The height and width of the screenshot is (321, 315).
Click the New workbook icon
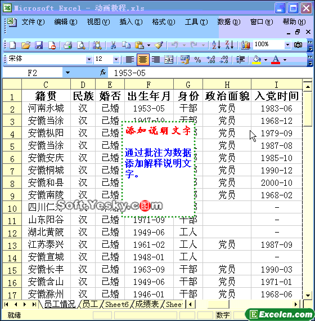click(x=13, y=45)
